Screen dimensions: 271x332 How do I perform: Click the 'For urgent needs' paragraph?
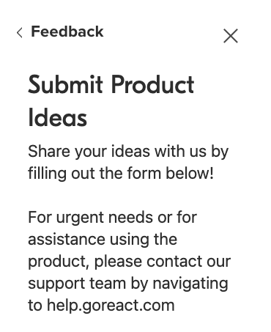pyautogui.click(x=130, y=261)
